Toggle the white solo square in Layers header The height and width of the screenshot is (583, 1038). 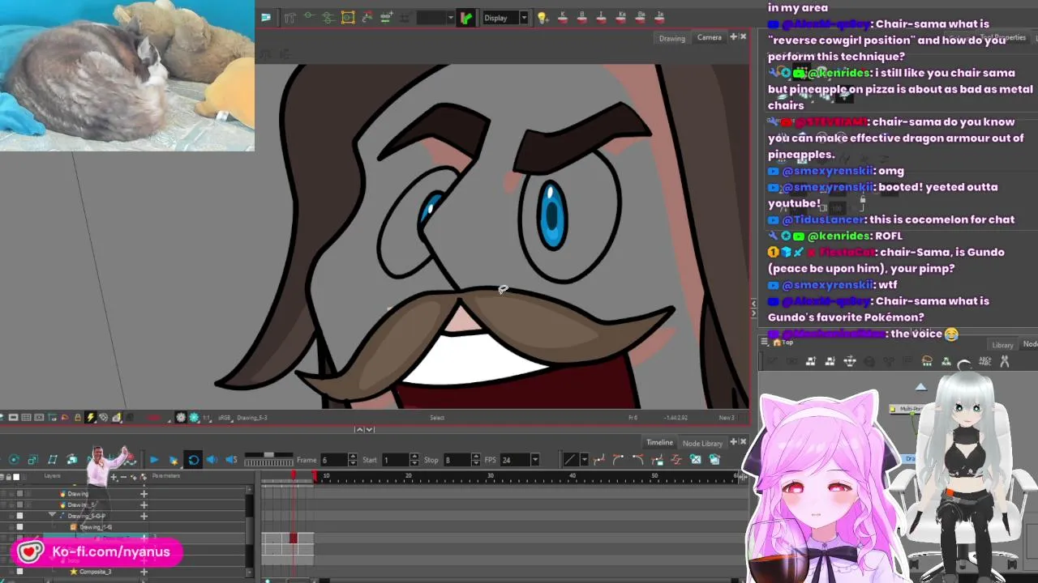coord(16,477)
